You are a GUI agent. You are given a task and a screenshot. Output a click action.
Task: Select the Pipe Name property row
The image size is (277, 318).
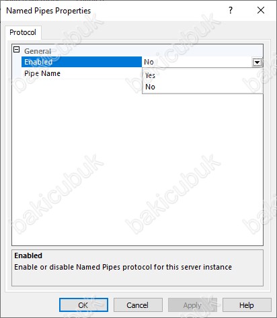pyautogui.click(x=81, y=73)
